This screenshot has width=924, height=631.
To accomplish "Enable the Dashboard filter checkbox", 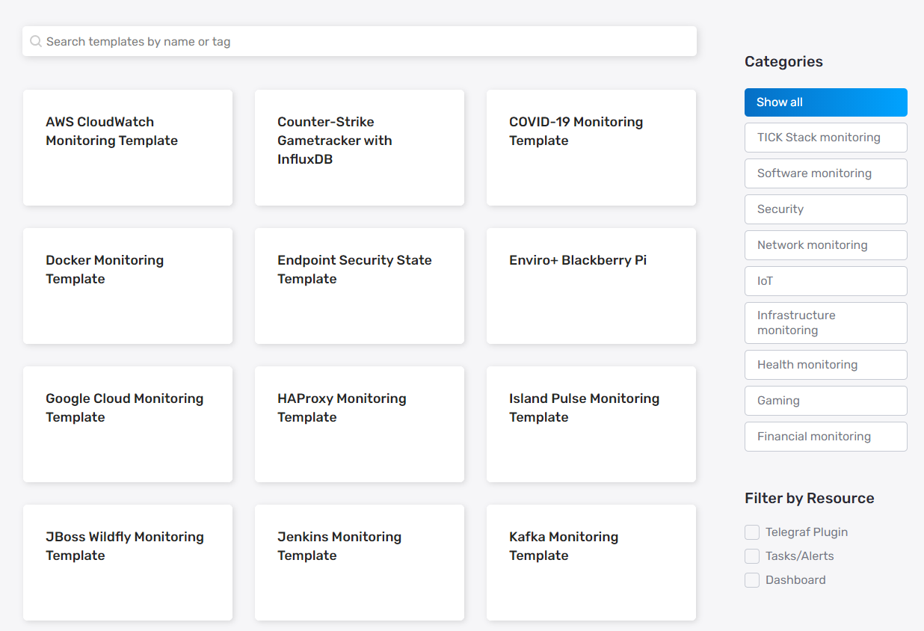I will tap(751, 579).
